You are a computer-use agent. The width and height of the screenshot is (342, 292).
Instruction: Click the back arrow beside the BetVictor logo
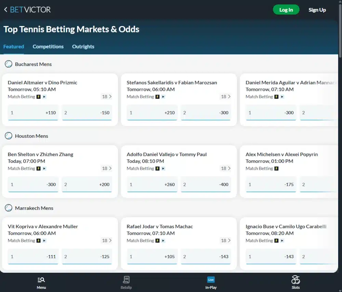[5, 10]
